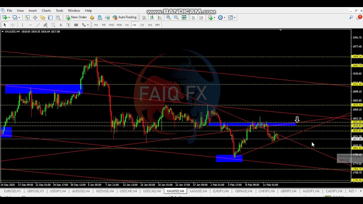Image resolution: width=363 pixels, height=204 pixels.
Task: Open the New Chart icon
Action: pyautogui.click(x=5, y=18)
